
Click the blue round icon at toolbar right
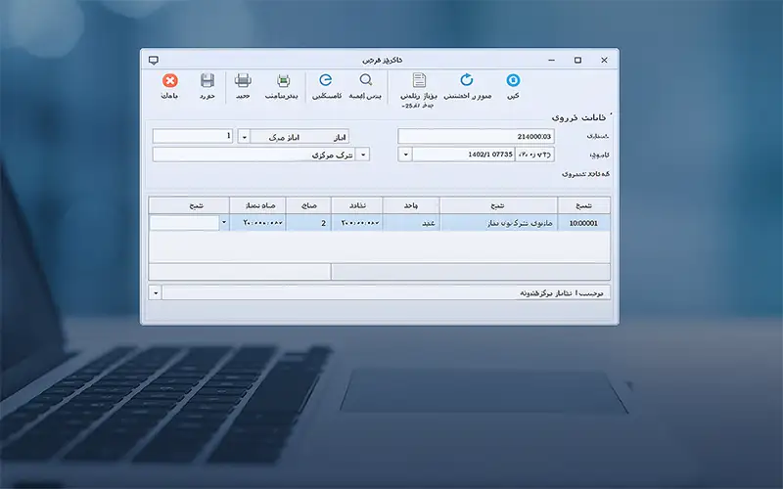(x=513, y=81)
